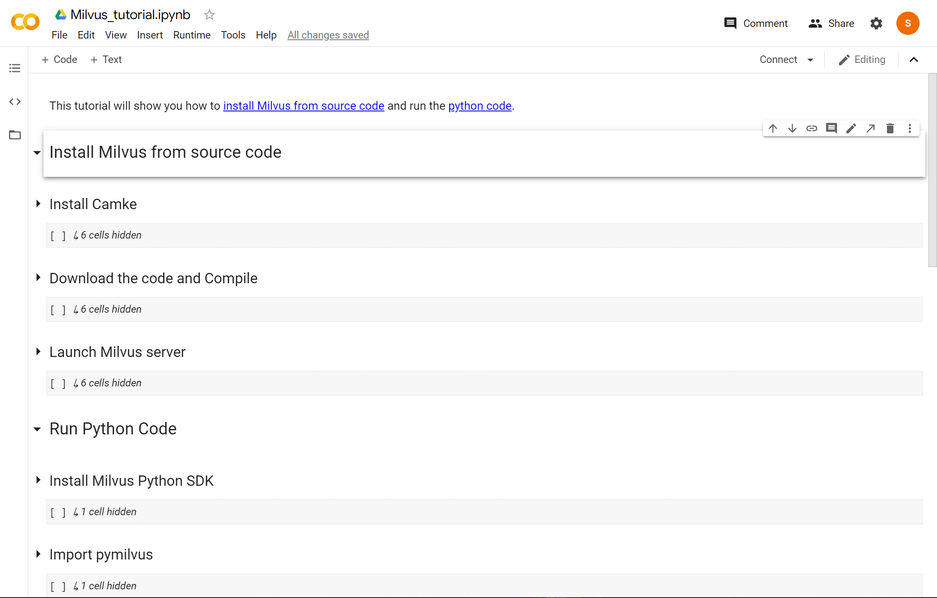Move the selected cell up
The height and width of the screenshot is (598, 937).
[772, 128]
